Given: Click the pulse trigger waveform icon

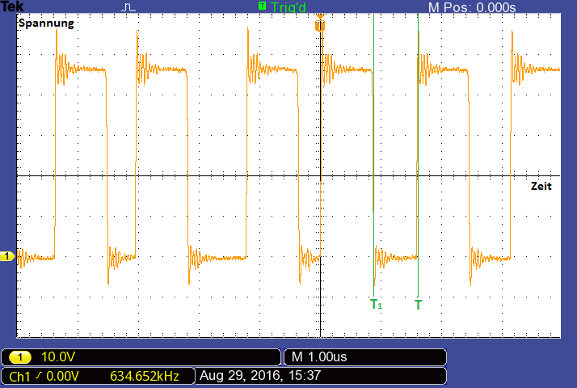Looking at the screenshot, I should click(x=128, y=6).
